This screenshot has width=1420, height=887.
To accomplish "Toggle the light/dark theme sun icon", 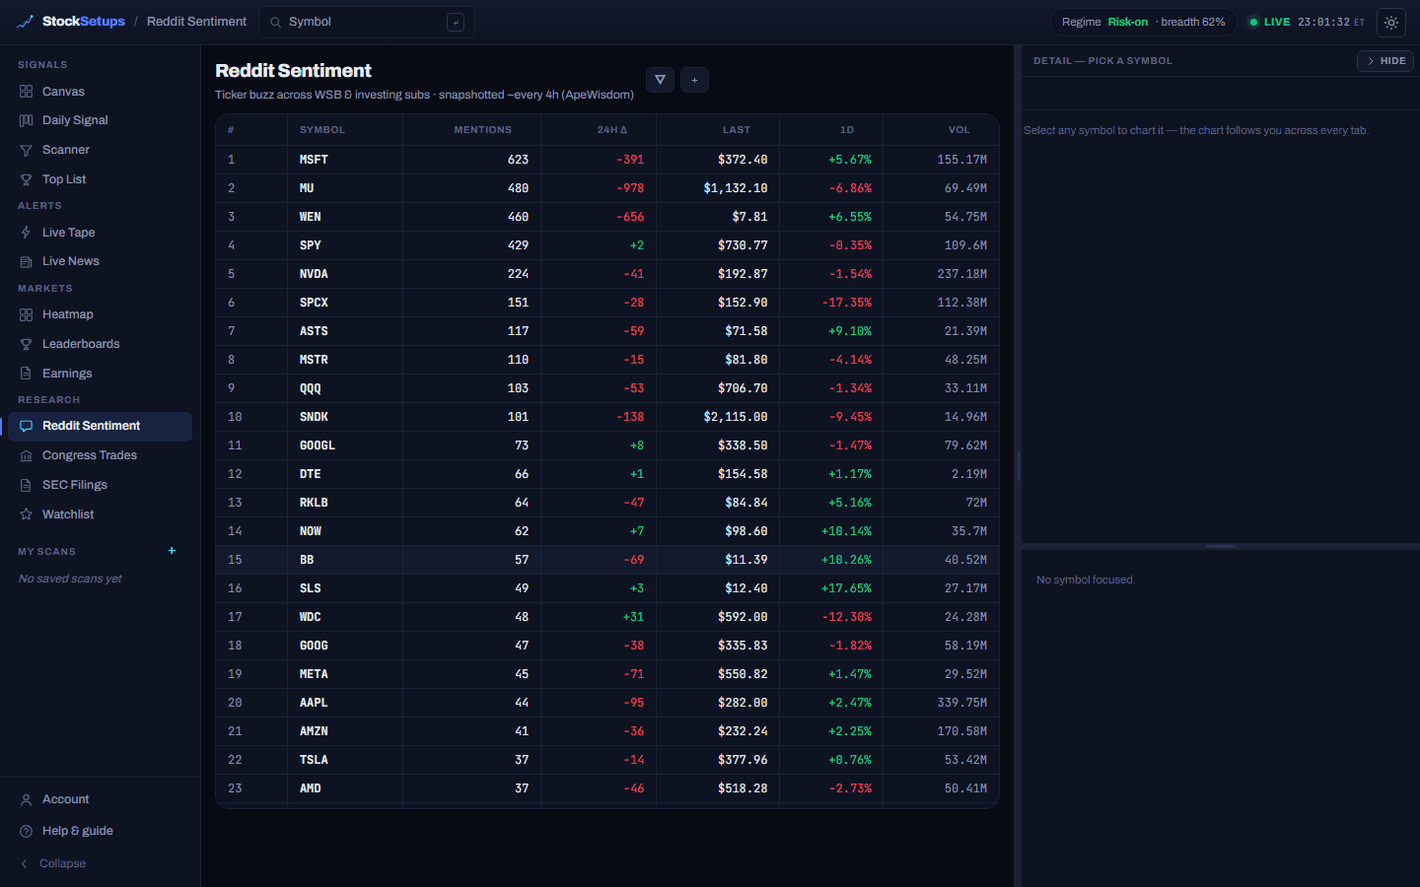I will coord(1391,22).
